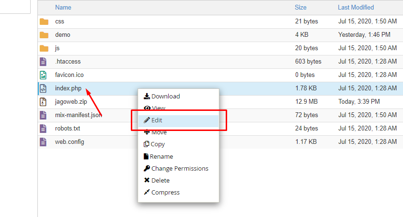This screenshot has height=217, width=403.
Task: Sort by the Size column header
Action: point(300,8)
